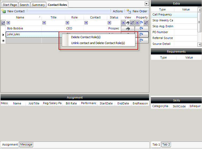Viewport: 202px width, 149px height.
Task: Select Call Frequency row in Extra
Action: (x=174, y=14)
